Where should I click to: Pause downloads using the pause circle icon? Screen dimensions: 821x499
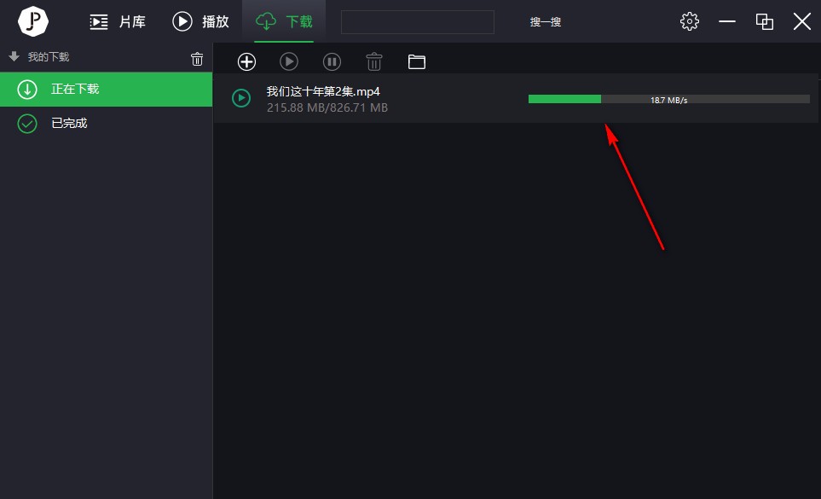(332, 61)
